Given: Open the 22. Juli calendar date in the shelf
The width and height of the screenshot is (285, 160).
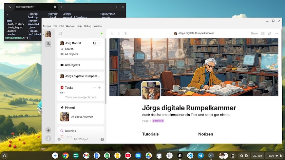Looking at the screenshot, I should tap(258, 156).
